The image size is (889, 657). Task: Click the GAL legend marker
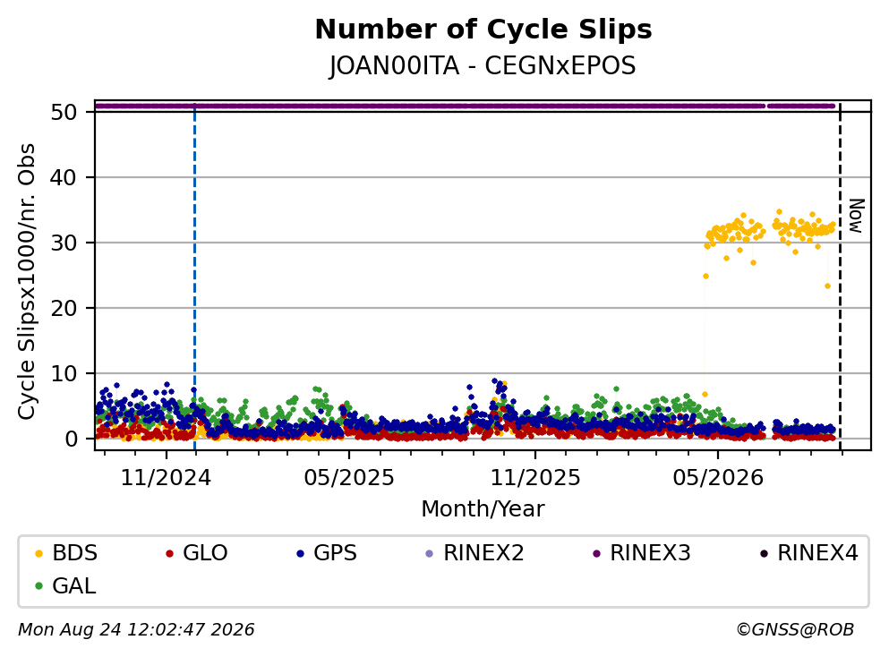pyautogui.click(x=38, y=586)
